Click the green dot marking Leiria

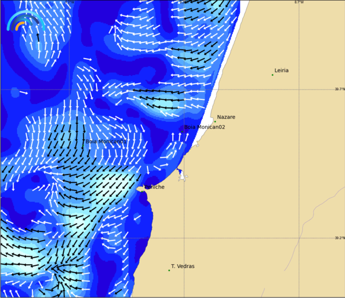pyautogui.click(x=273, y=75)
